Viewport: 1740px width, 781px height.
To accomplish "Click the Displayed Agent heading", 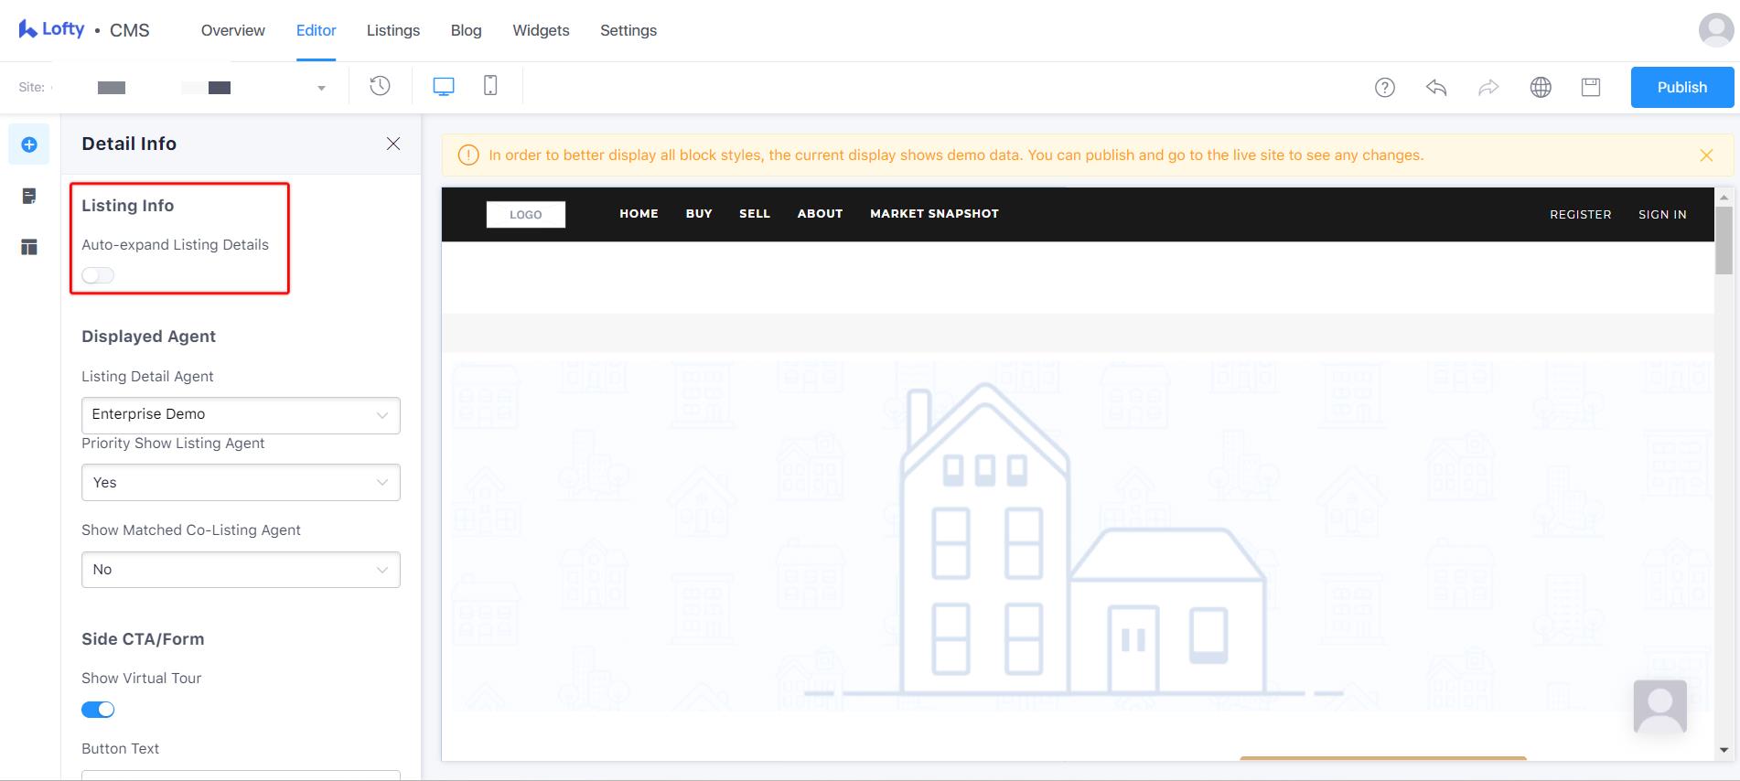I will 148,337.
